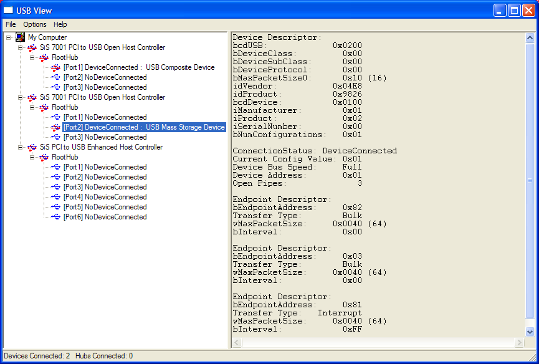Collapse the My Computer tree node

tap(9, 37)
